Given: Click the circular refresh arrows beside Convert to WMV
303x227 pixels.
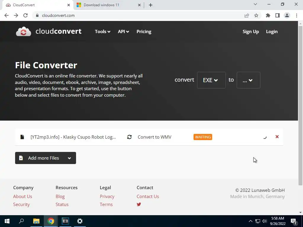Looking at the screenshot, I should (x=129, y=137).
